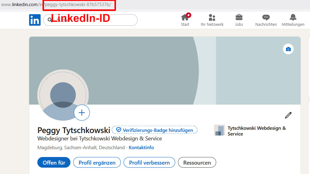
Task: Add profile photo with plus button
Action: [82, 113]
